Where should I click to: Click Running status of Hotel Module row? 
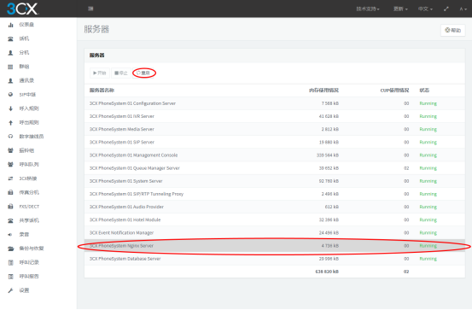(x=428, y=220)
